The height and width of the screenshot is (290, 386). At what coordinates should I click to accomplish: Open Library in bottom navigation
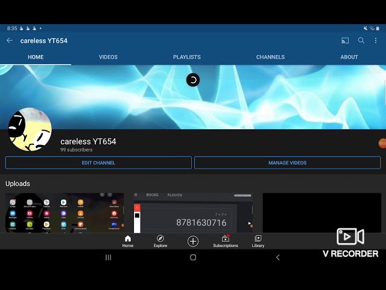click(x=258, y=242)
